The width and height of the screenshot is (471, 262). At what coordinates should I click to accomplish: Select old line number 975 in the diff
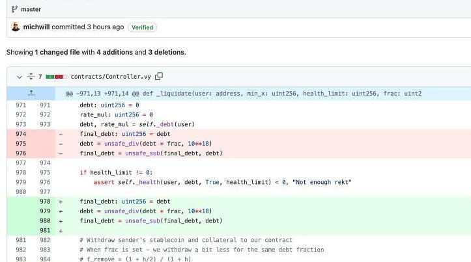pos(21,144)
